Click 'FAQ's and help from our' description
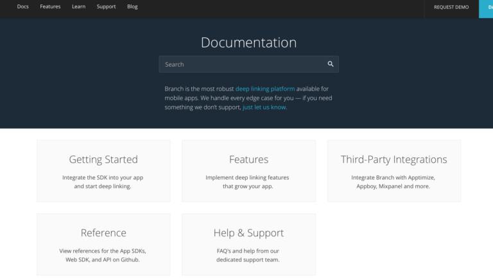 (x=247, y=250)
